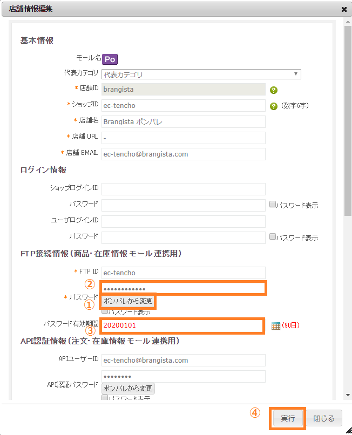Open calendar icon for パスワード有効期間
The height and width of the screenshot is (435, 352).
click(x=276, y=325)
